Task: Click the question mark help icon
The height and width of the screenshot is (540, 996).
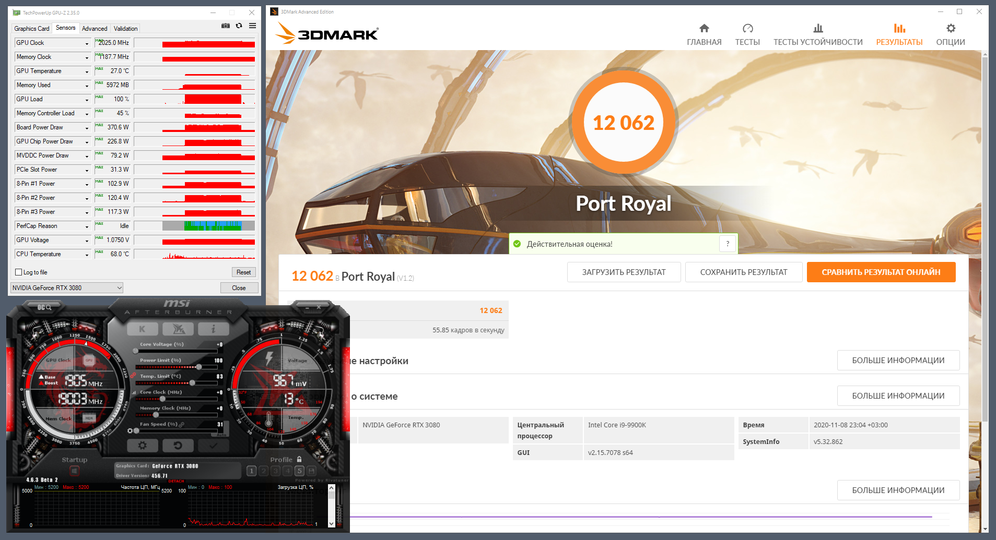Action: pos(728,244)
